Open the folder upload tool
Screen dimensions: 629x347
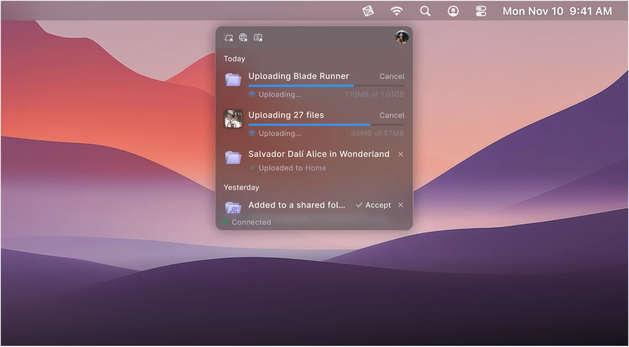coord(229,37)
